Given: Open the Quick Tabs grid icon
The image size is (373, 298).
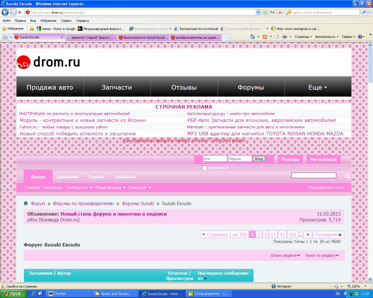Looking at the screenshot, I should tap(5, 37).
